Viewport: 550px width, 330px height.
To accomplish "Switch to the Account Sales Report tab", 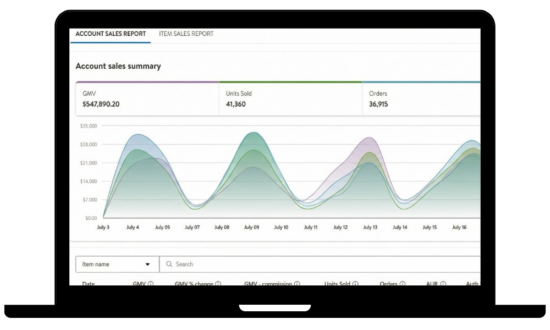I will click(x=111, y=34).
